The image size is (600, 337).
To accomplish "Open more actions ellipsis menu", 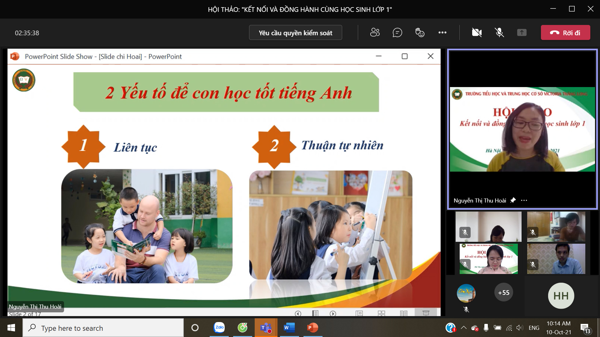I will [442, 32].
